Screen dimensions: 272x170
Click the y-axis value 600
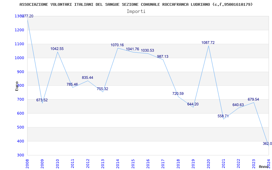(x=20, y=114)
